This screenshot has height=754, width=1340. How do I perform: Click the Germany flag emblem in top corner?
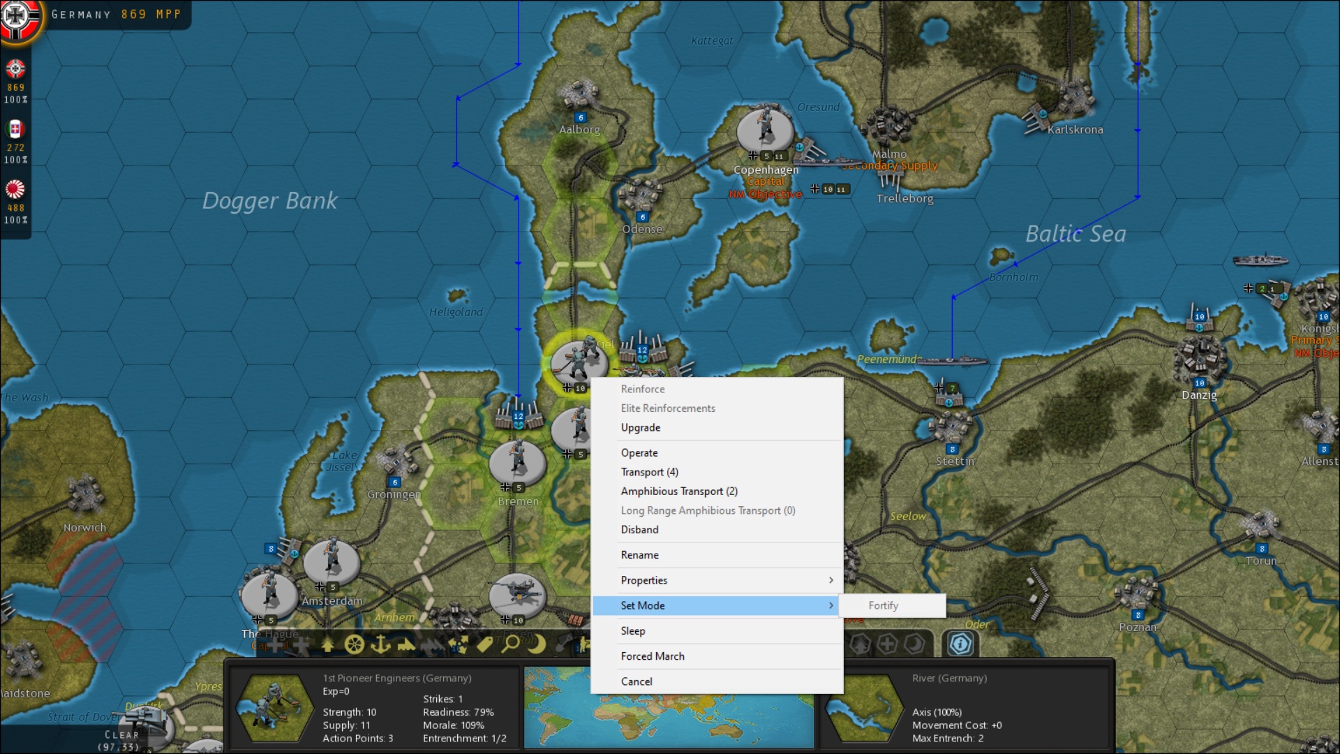(19, 17)
